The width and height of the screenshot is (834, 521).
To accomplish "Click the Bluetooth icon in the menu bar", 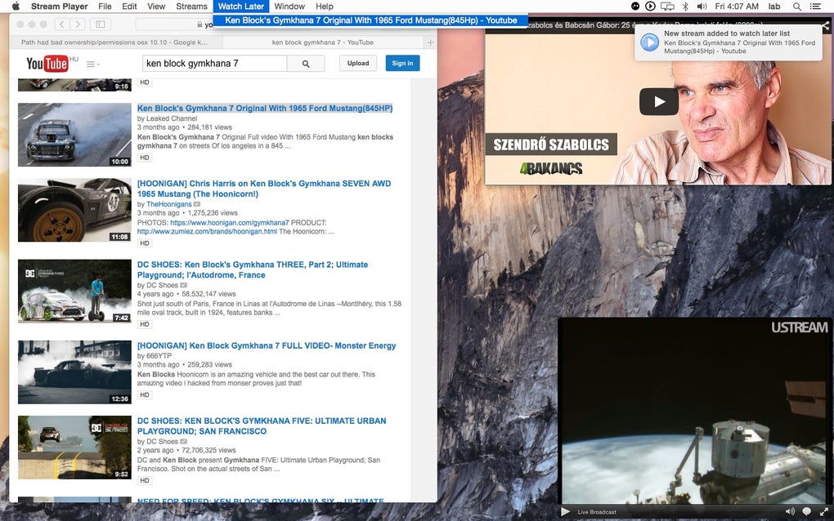I will 684,7.
